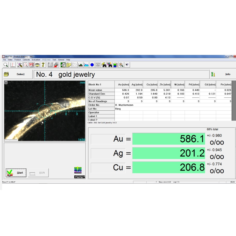This screenshot has height=236, width=236.
Task: Click the crosshair zoom toolbar icon
Action: (121, 65)
